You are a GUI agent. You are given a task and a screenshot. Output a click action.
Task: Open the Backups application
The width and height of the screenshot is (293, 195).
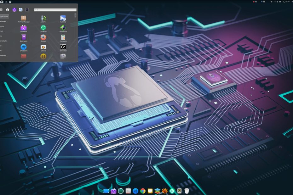click(43, 29)
